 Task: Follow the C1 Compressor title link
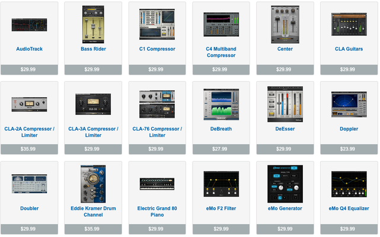click(x=157, y=49)
